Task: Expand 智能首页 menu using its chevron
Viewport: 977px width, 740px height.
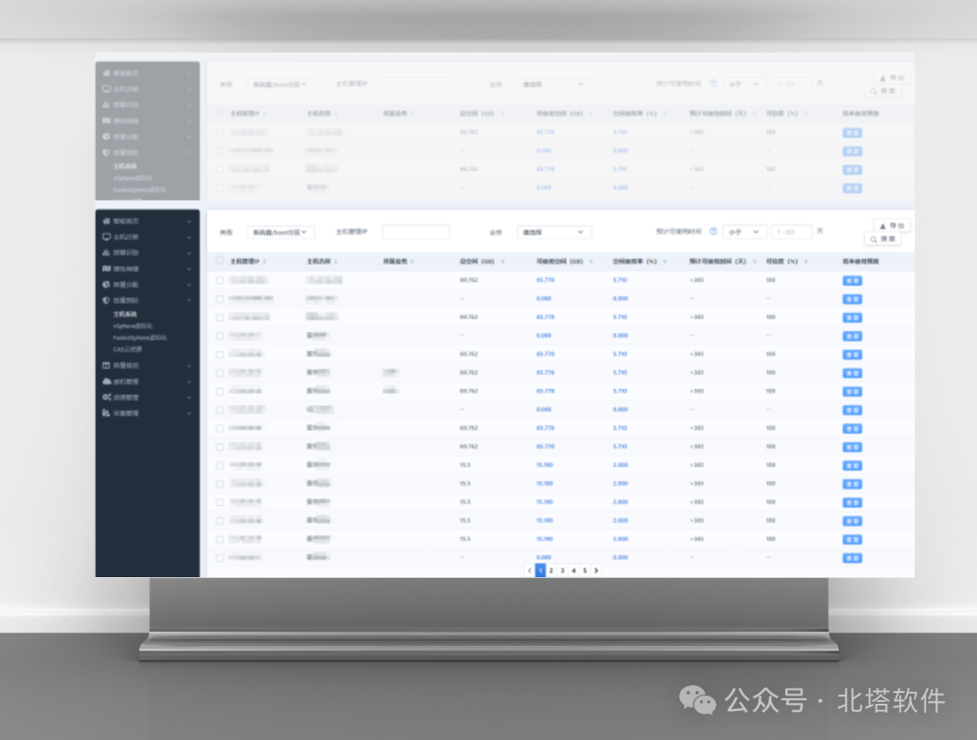Action: 189,222
